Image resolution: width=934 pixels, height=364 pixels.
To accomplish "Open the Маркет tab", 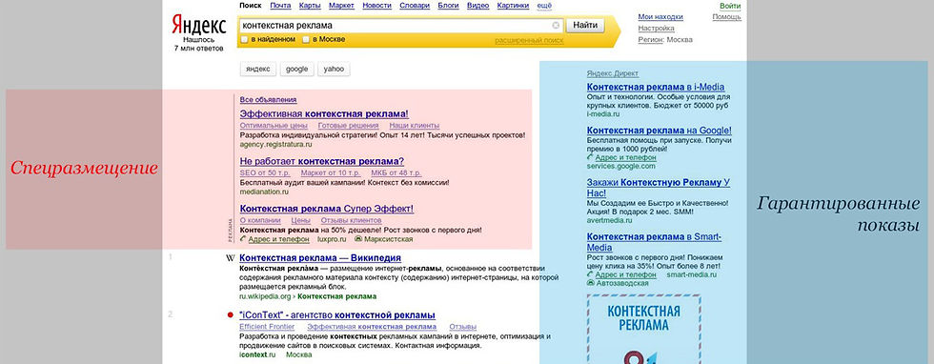I will (341, 6).
